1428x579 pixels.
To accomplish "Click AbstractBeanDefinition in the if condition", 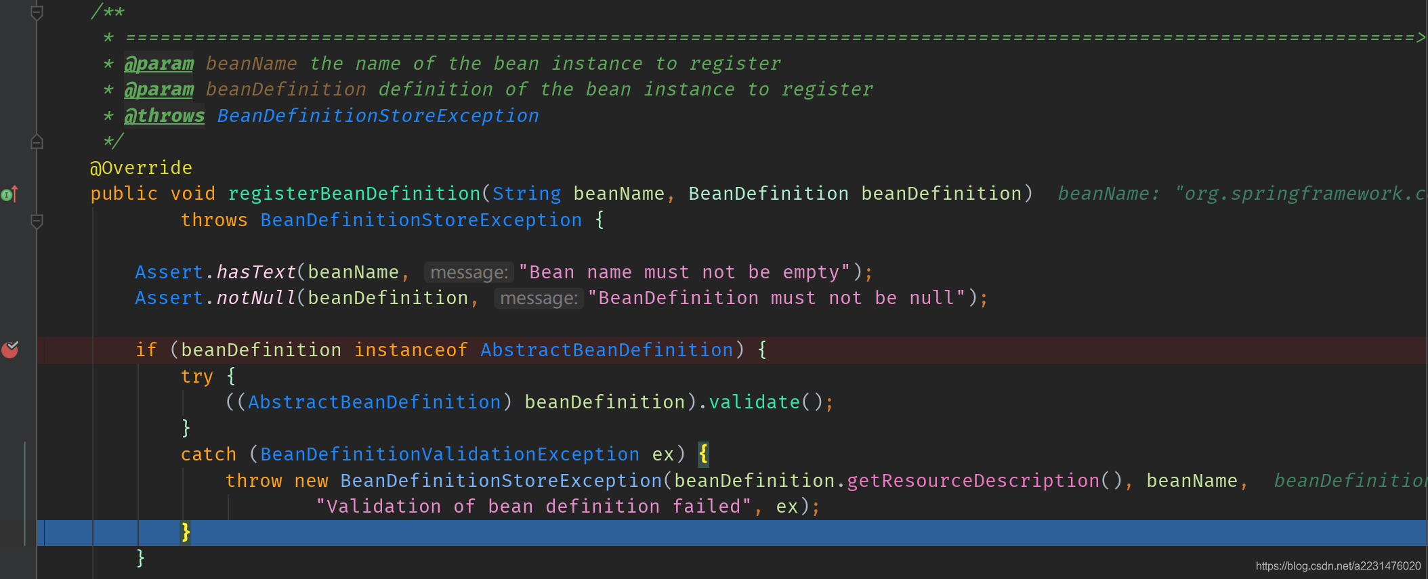I will pos(606,350).
